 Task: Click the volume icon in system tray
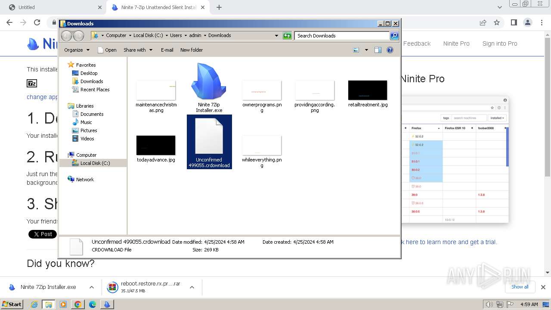coord(489,304)
